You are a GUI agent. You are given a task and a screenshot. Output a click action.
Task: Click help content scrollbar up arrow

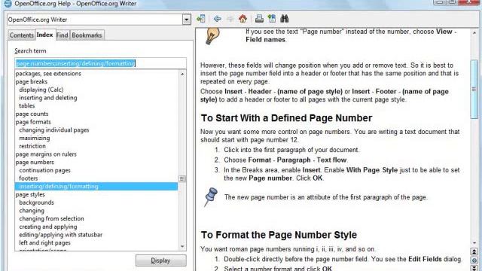(474, 32)
